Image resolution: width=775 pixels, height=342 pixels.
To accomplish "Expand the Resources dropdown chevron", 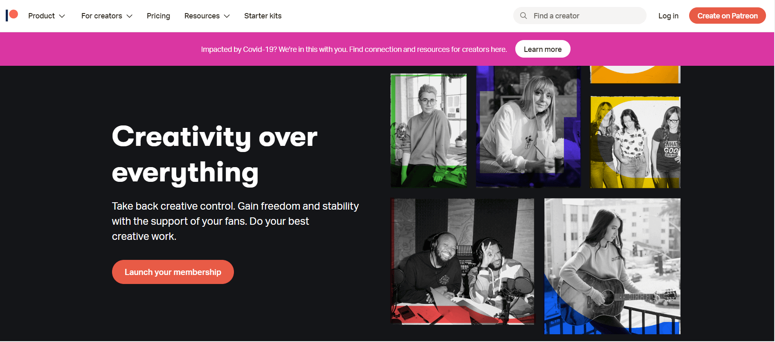I will (227, 16).
